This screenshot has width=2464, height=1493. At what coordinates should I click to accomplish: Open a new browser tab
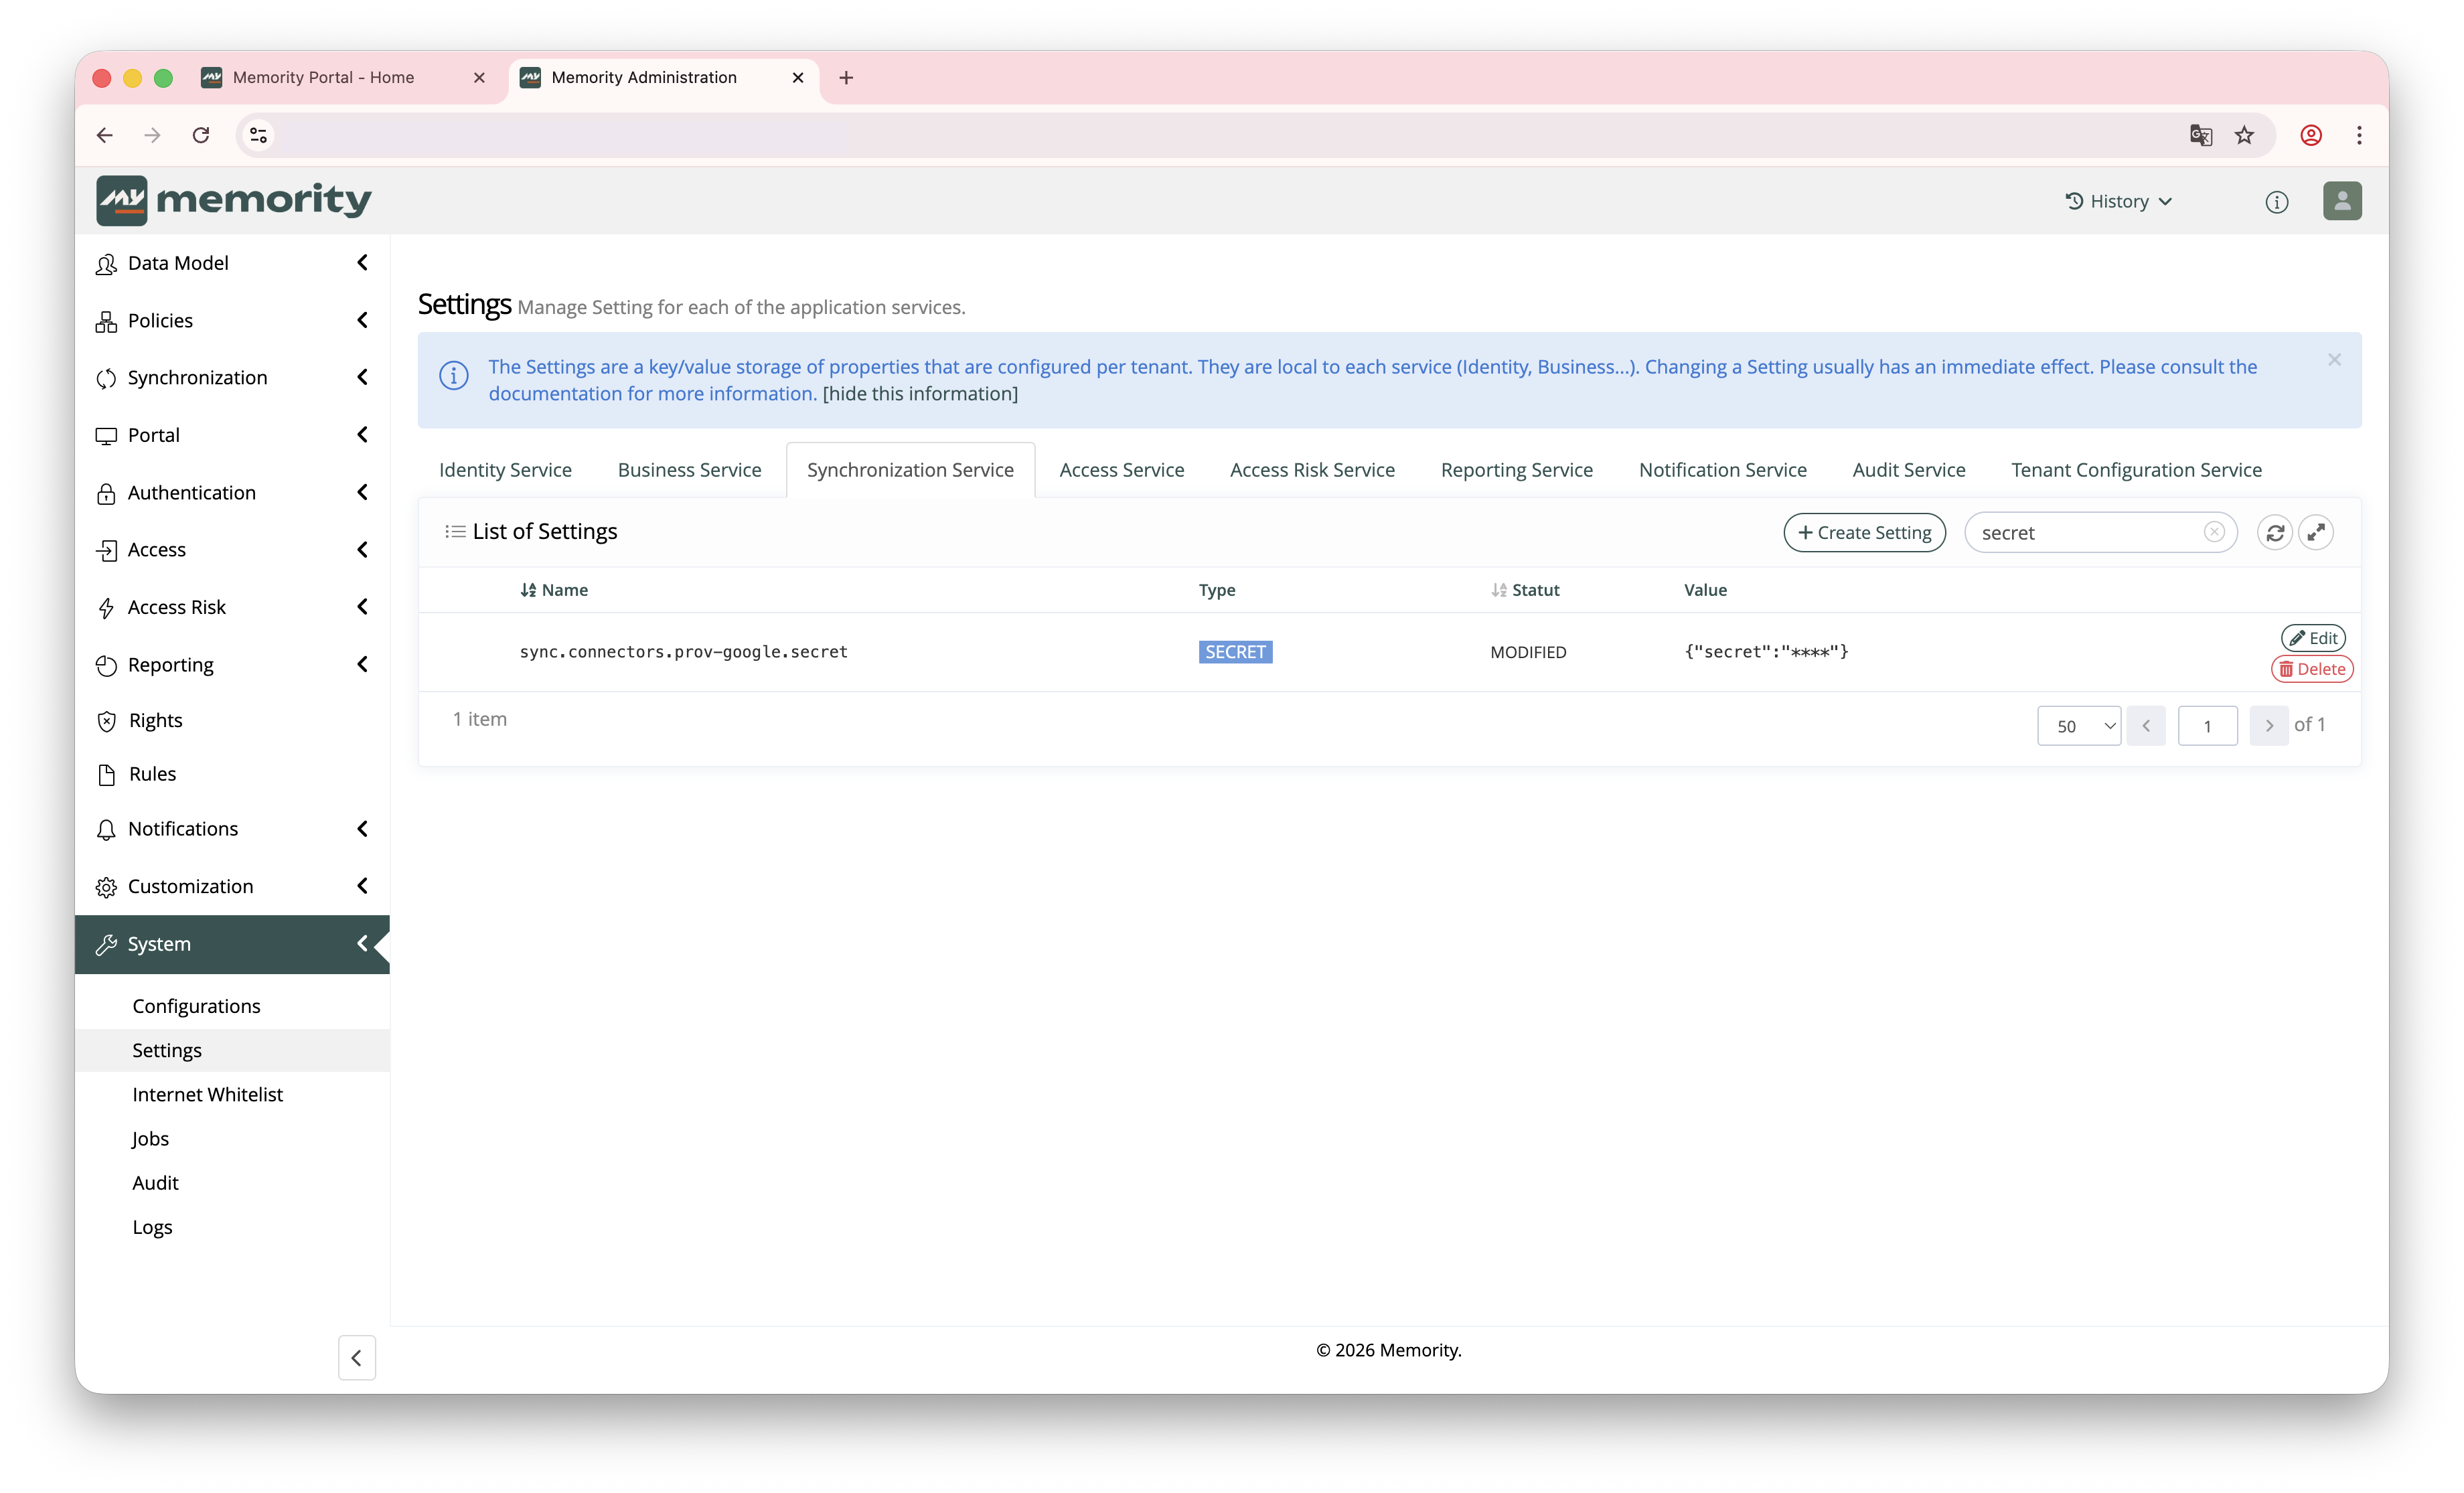[846, 78]
